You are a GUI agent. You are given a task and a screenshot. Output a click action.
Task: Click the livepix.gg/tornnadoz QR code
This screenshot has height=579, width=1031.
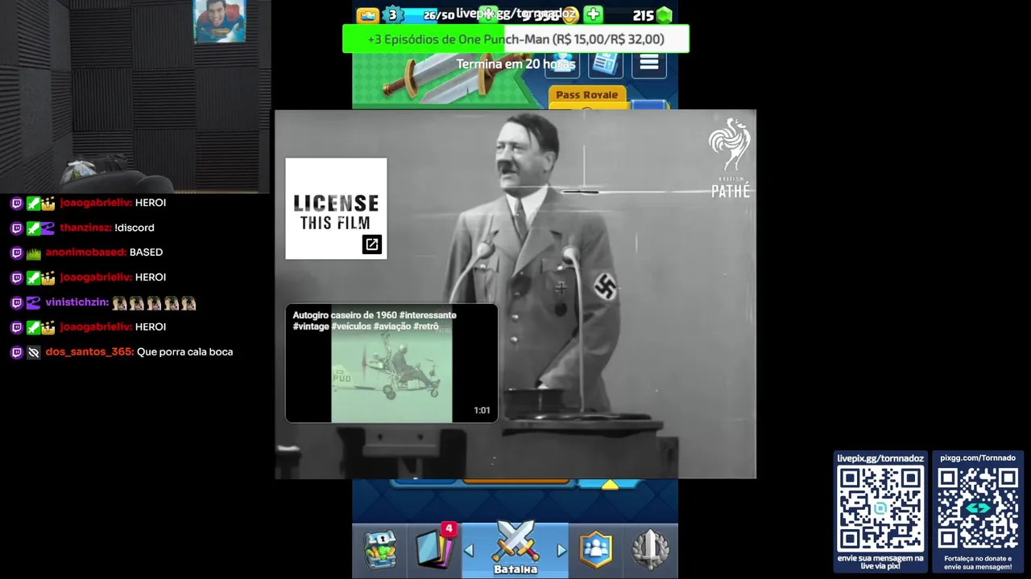pyautogui.click(x=880, y=509)
